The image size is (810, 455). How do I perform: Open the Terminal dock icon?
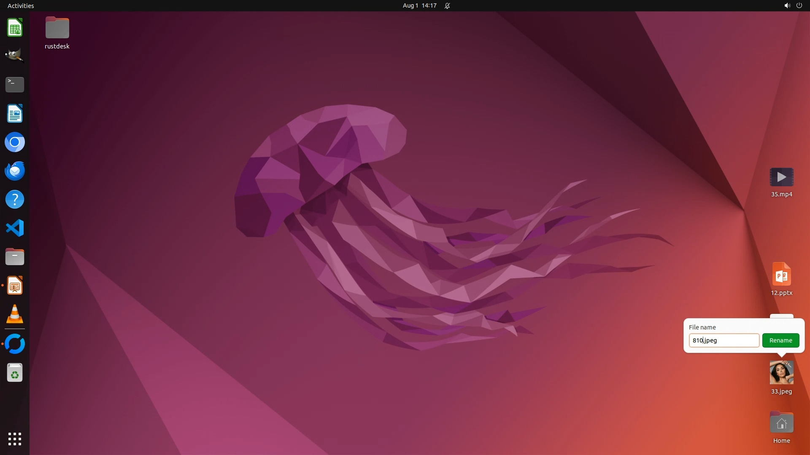[x=15, y=84]
